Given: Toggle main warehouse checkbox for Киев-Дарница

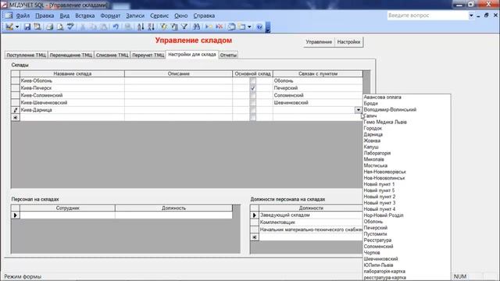Looking at the screenshot, I should (253, 110).
